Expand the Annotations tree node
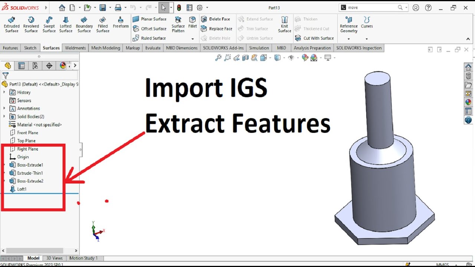The image size is (475, 267). (x=4, y=108)
